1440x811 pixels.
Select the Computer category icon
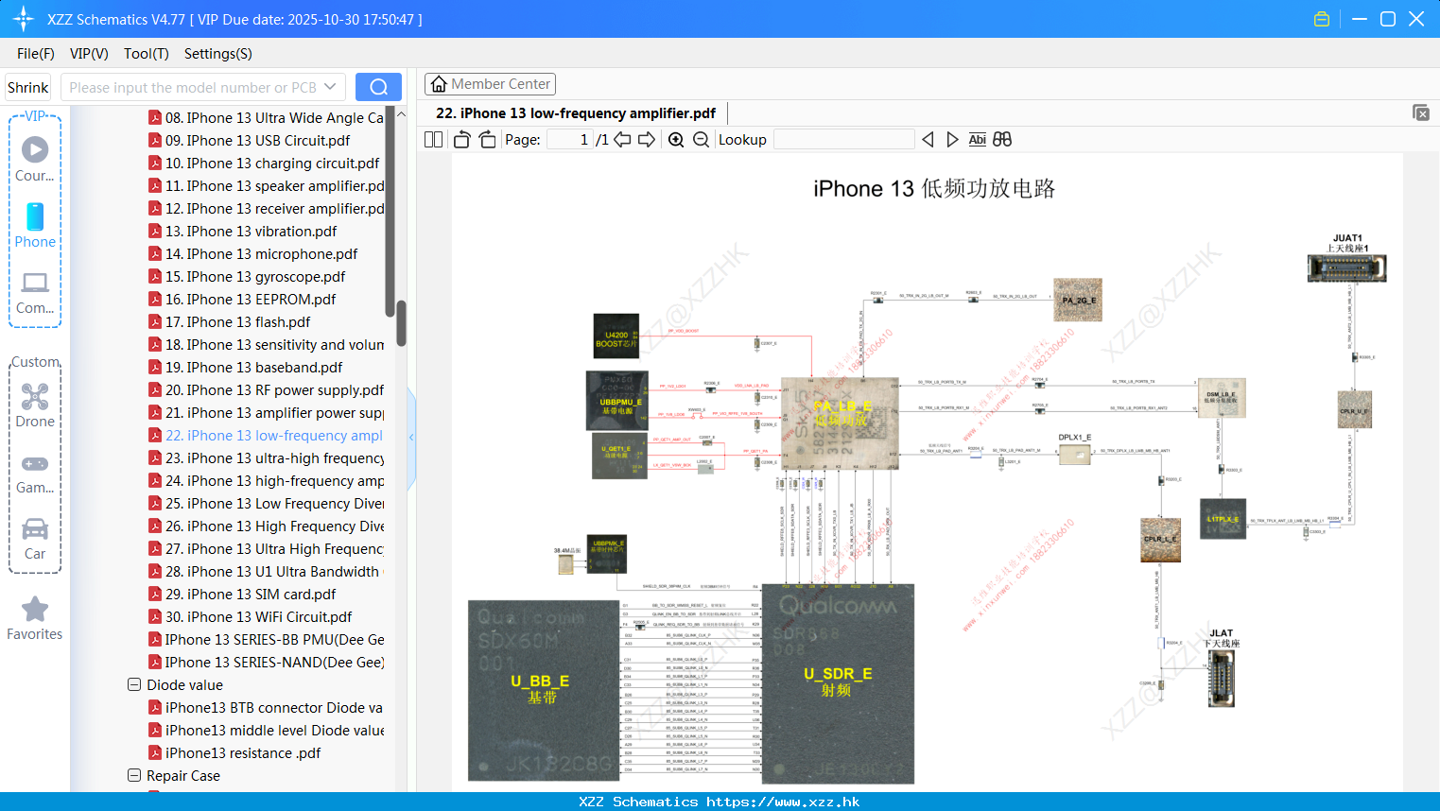pos(35,292)
